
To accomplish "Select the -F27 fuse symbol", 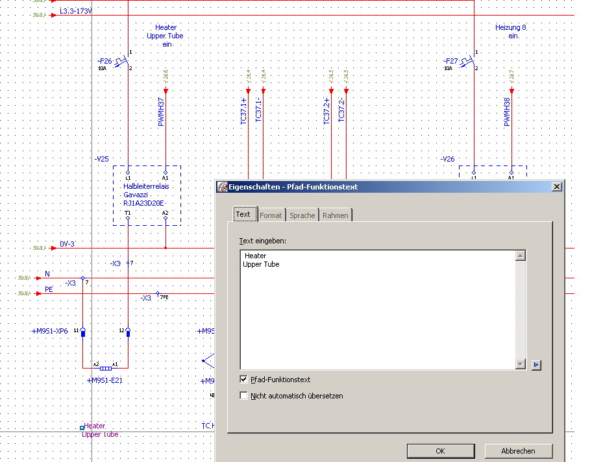I will pyautogui.click(x=468, y=61).
